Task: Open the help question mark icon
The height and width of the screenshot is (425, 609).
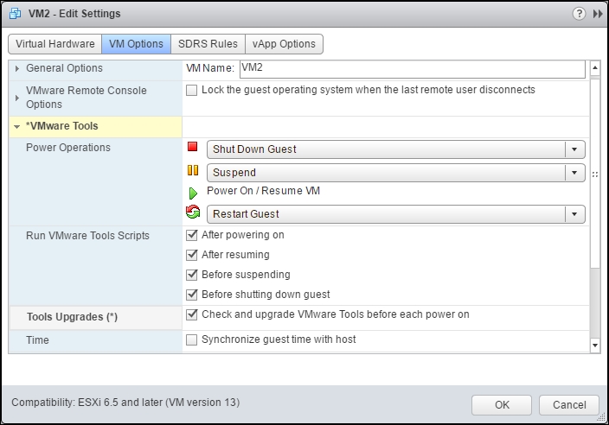Action: click(x=579, y=14)
